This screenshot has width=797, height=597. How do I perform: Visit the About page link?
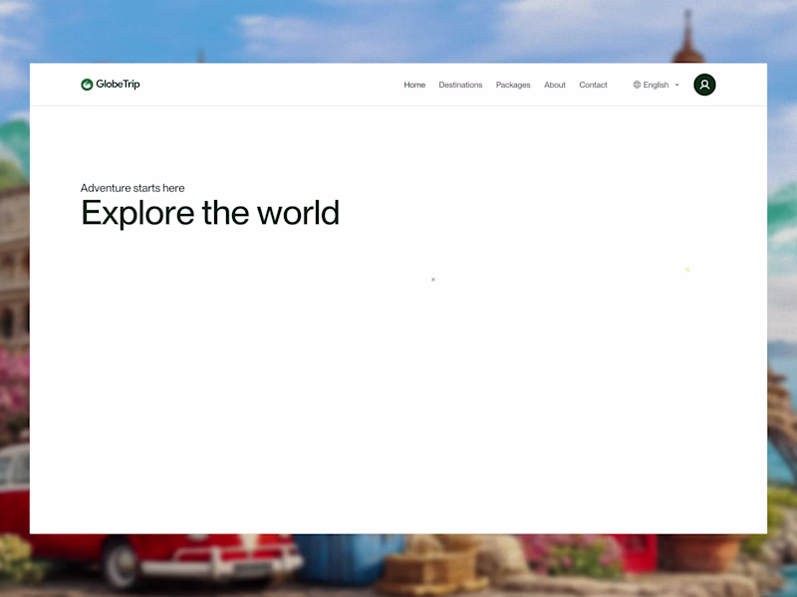point(555,85)
